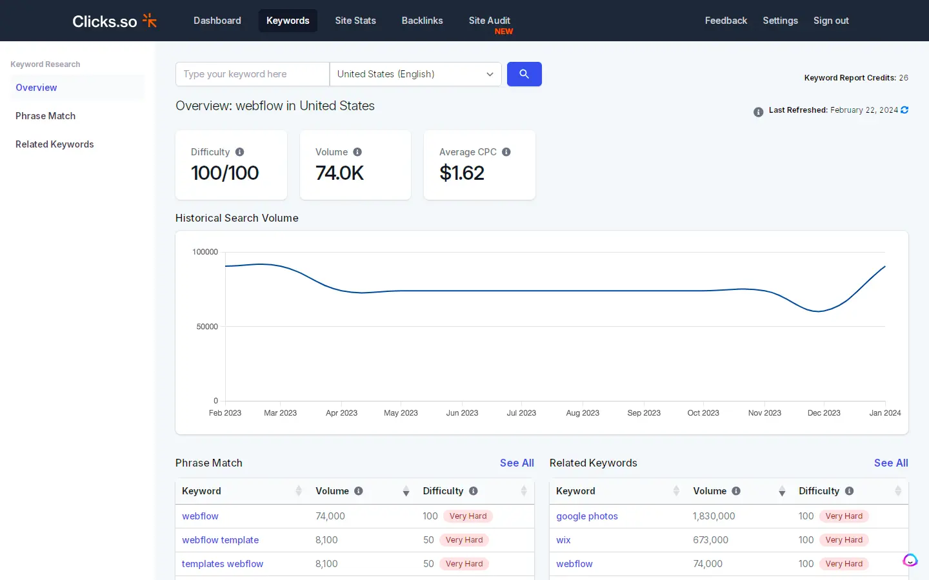The height and width of the screenshot is (580, 929).
Task: Click the info icon beside Volume card label
Action: pyautogui.click(x=357, y=152)
